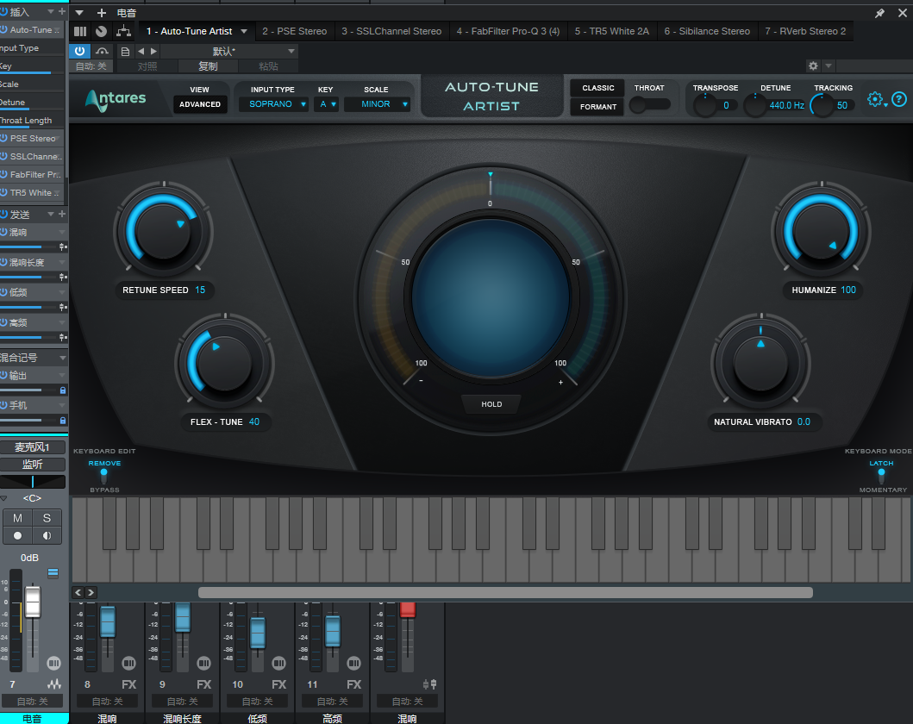
Task: Switch to the 7 - RVerb Stereo 2 tab
Action: click(805, 31)
